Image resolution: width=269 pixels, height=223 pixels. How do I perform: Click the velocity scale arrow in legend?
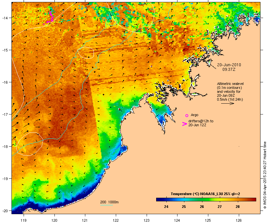click(x=227, y=103)
